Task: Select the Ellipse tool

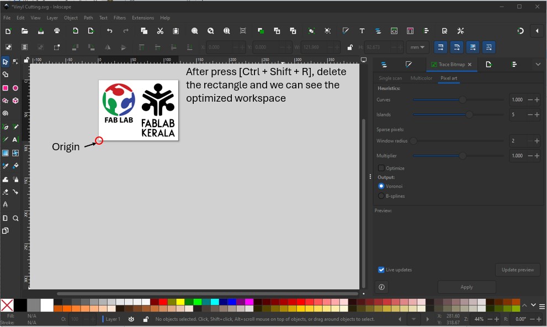Action: pos(15,88)
